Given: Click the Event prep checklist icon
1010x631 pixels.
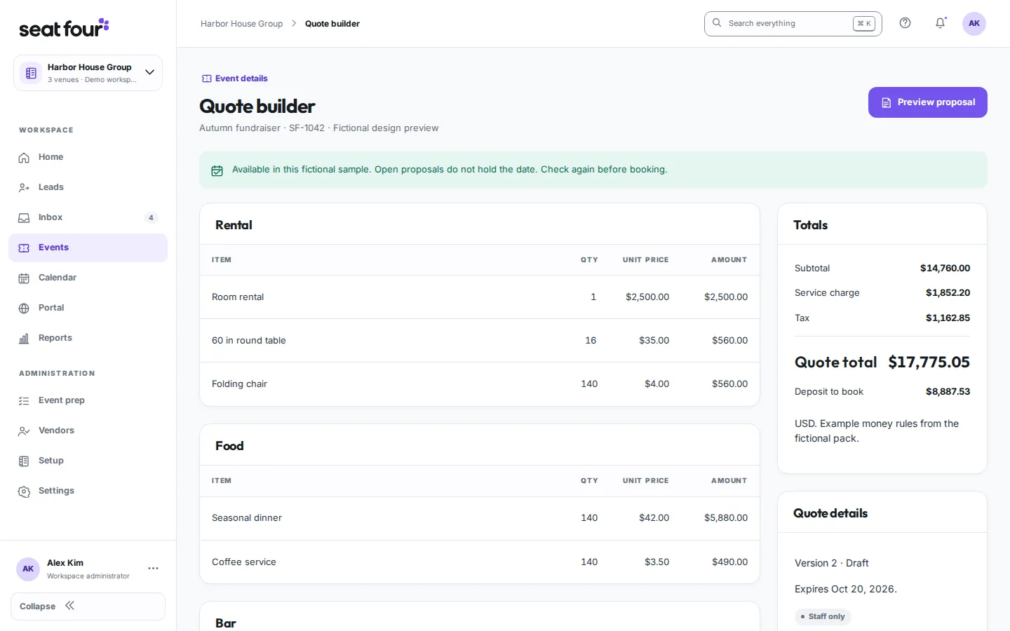Looking at the screenshot, I should pyautogui.click(x=24, y=401).
